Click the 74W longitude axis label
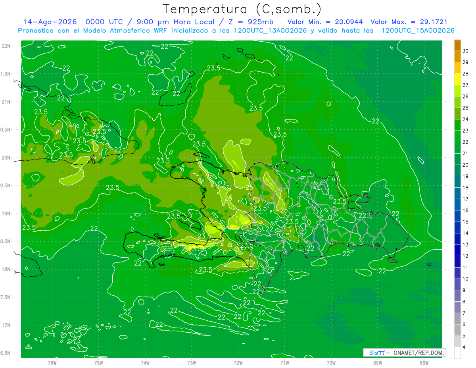476x368 pixels. (145, 363)
